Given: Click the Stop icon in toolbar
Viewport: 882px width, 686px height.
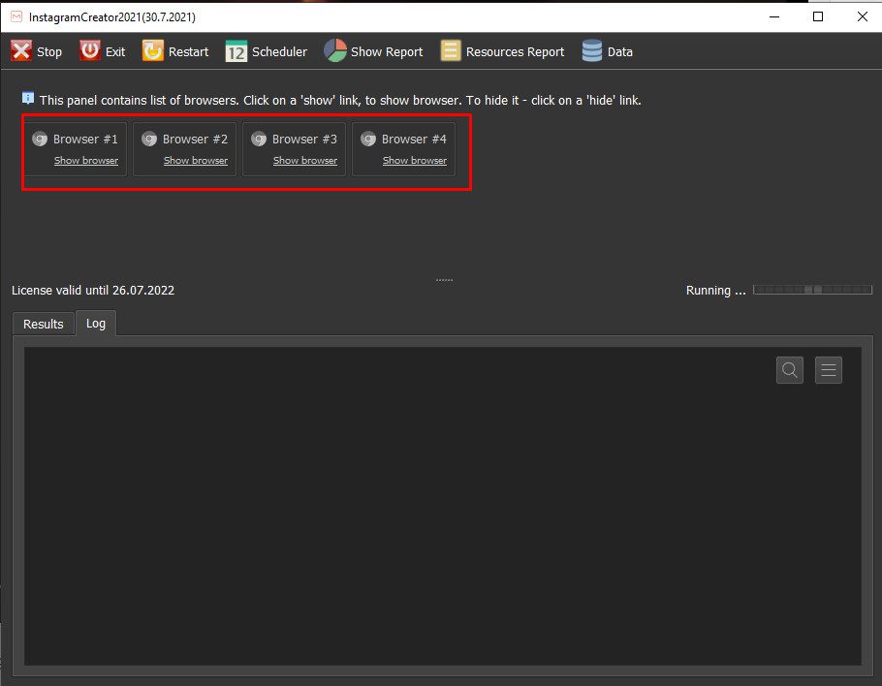Looking at the screenshot, I should tap(21, 51).
